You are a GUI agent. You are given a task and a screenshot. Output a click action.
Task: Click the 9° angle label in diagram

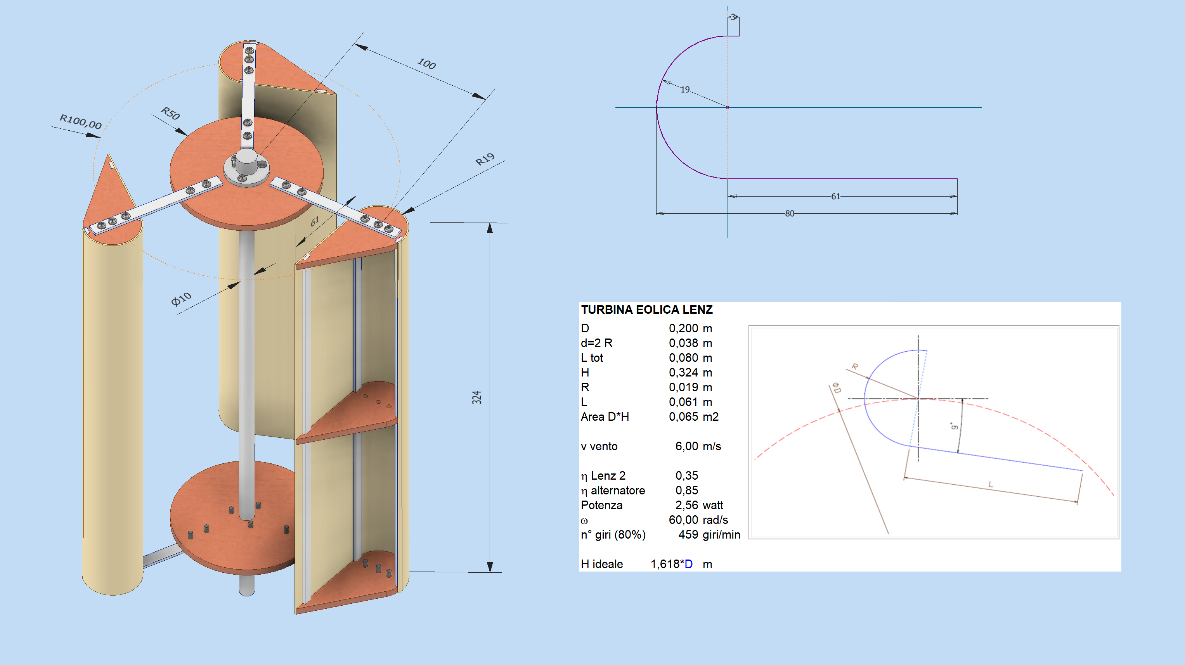coord(955,426)
